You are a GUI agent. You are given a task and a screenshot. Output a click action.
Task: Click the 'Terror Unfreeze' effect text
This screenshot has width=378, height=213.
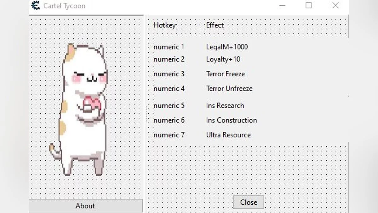(229, 89)
